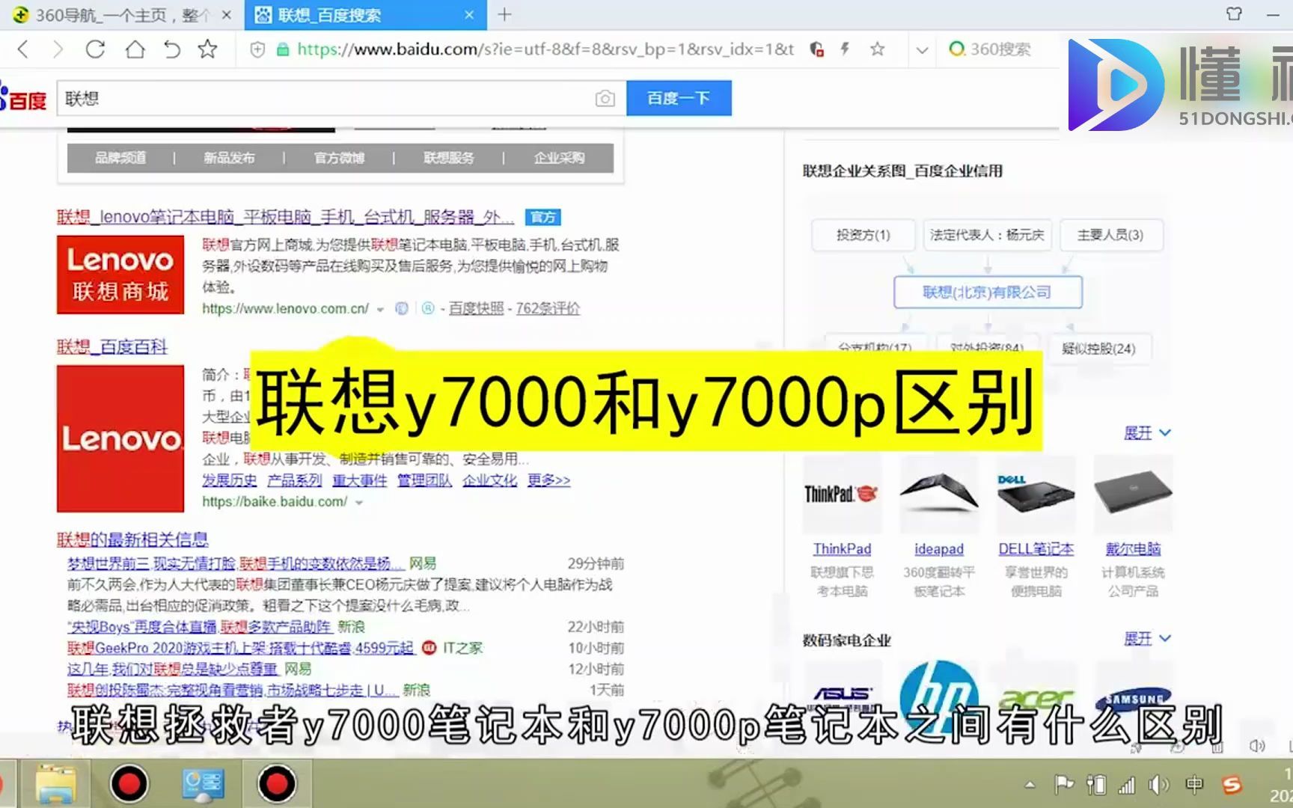Screen dimensions: 1293x808
Task: Click the camera image-search icon
Action: [605, 98]
